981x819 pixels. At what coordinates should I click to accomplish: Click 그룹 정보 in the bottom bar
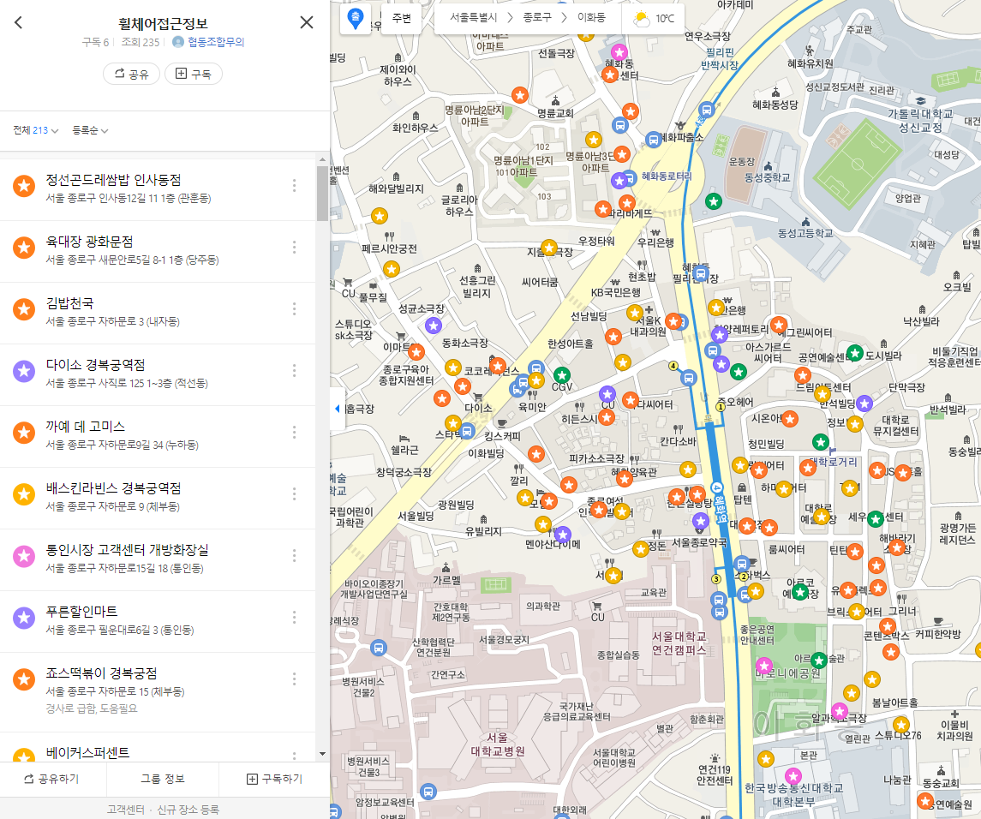(163, 779)
